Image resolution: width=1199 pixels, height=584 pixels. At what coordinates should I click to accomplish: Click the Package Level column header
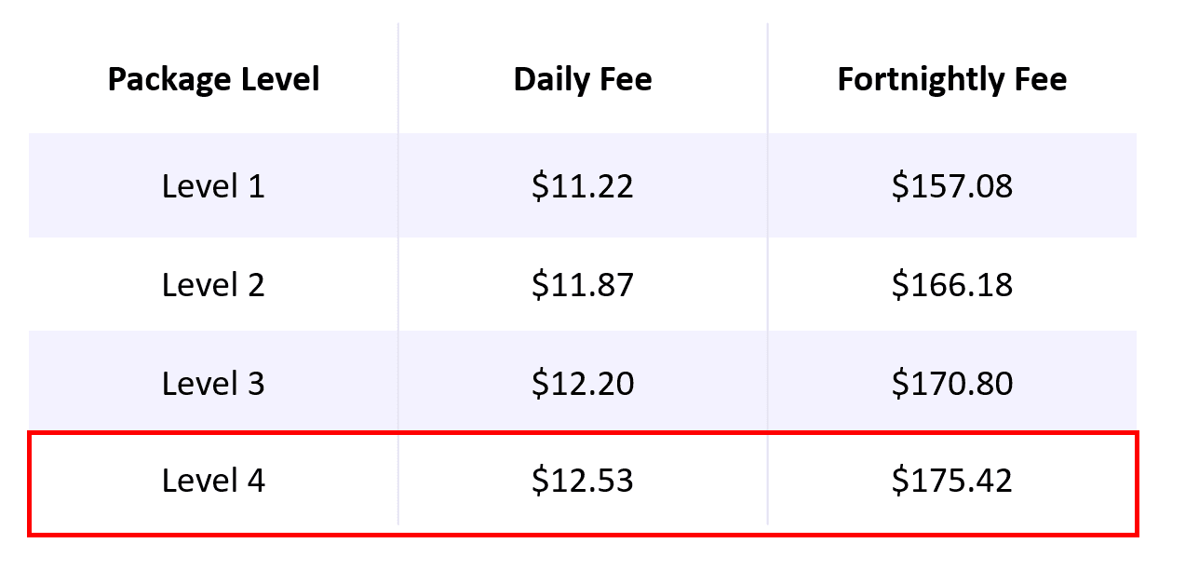[213, 79]
